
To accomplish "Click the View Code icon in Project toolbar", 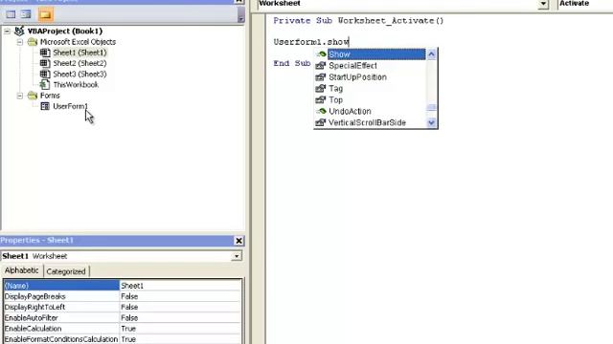I will tap(11, 15).
